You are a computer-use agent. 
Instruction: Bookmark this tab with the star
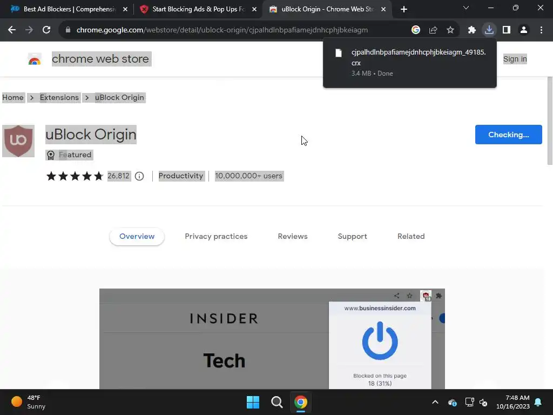click(x=450, y=30)
